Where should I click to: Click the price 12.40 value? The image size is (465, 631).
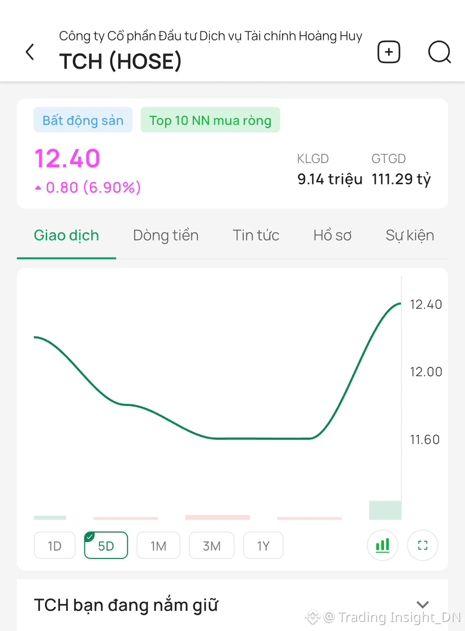click(x=67, y=158)
